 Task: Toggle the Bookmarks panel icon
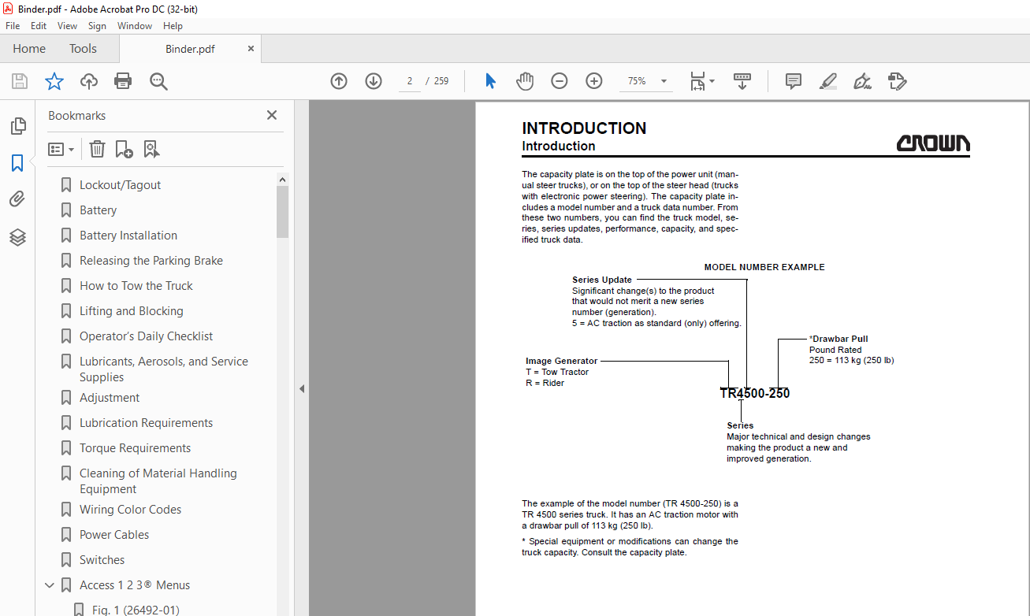(17, 163)
